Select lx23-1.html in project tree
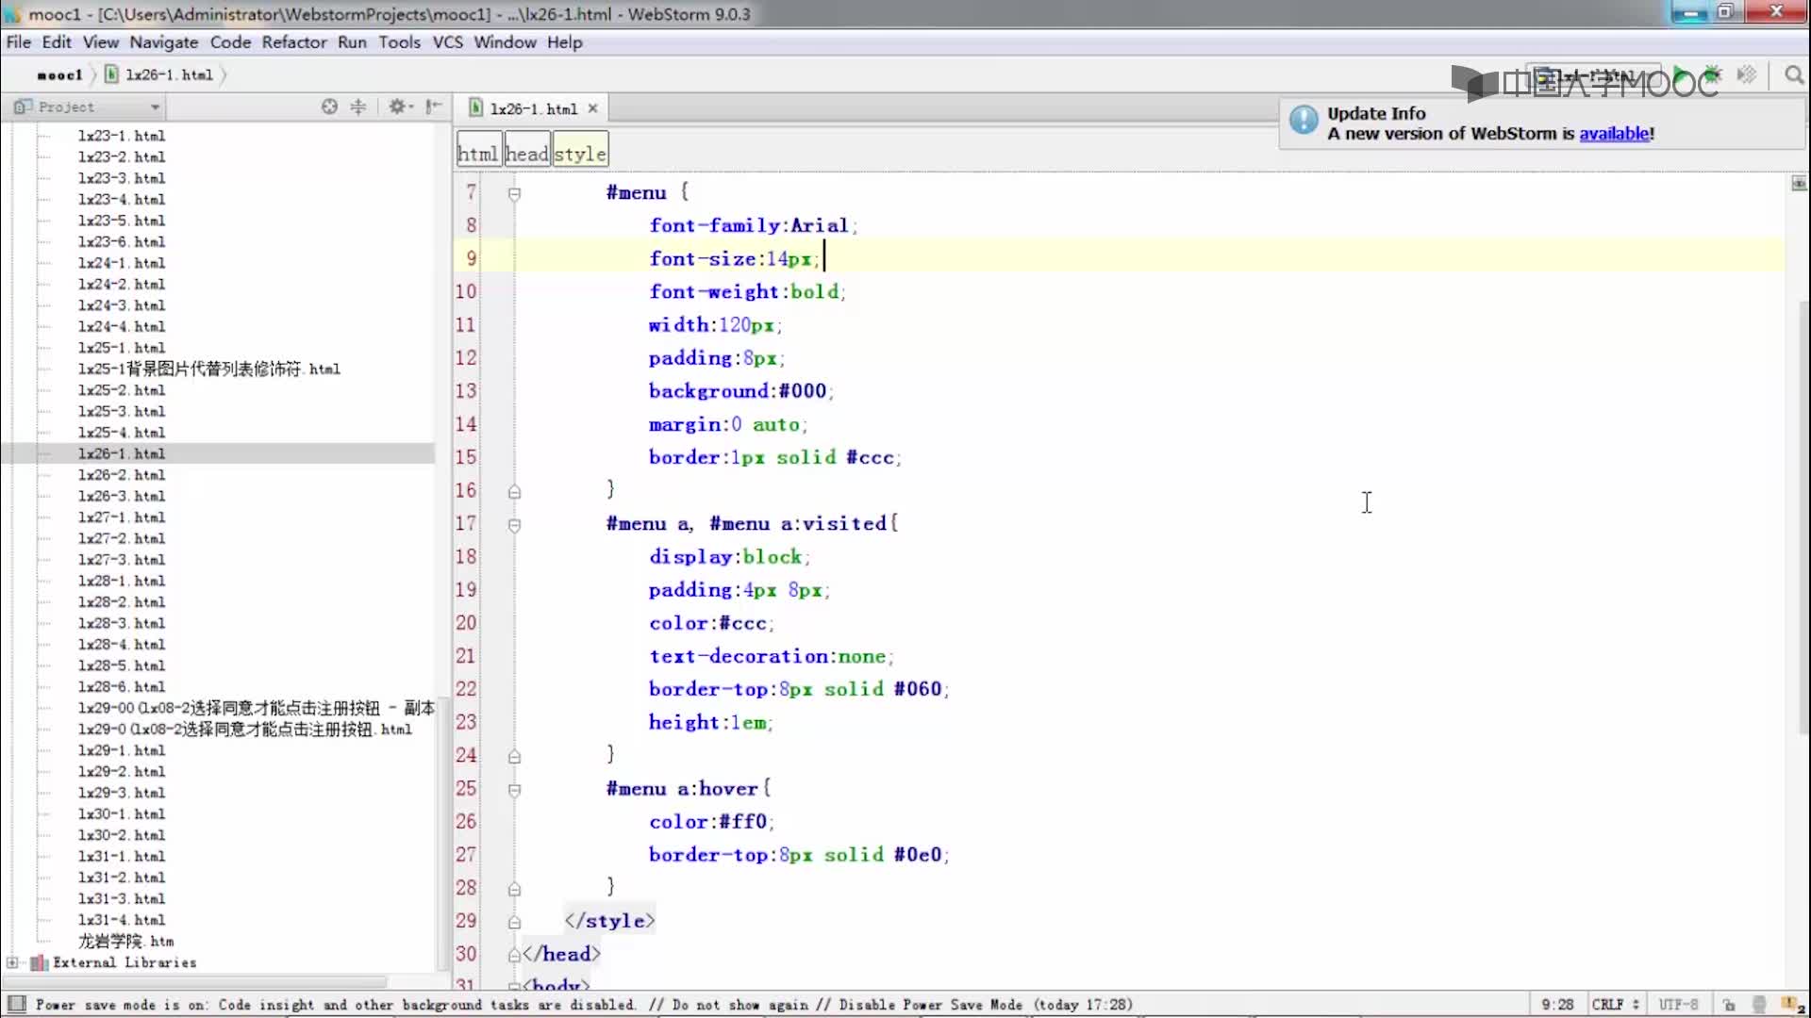Image resolution: width=1811 pixels, height=1018 pixels. point(122,136)
